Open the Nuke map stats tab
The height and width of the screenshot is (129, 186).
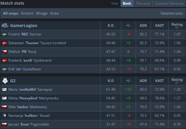coord(55,13)
